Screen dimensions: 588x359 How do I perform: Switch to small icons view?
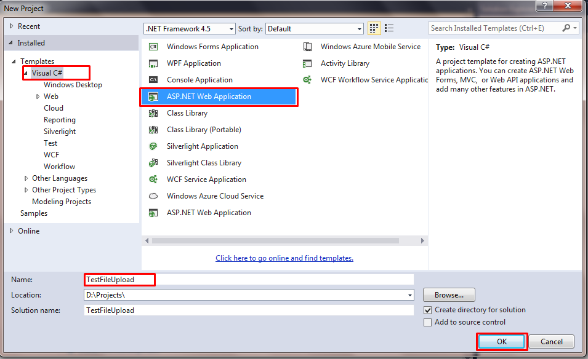374,28
